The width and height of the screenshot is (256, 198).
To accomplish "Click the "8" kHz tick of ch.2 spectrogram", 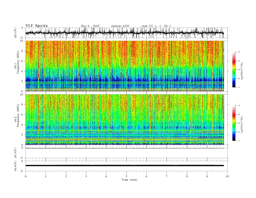I will pos(23,104).
